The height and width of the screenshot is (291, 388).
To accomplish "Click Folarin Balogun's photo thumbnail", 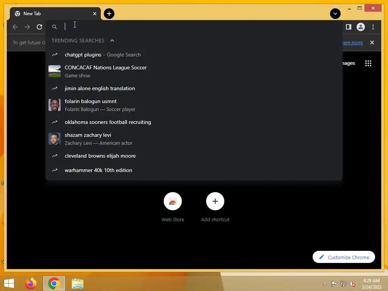I will click(x=55, y=105).
